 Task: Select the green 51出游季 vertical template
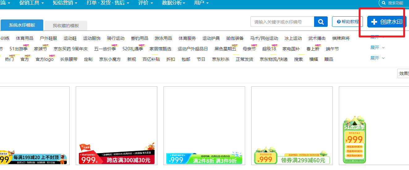click(x=355, y=139)
